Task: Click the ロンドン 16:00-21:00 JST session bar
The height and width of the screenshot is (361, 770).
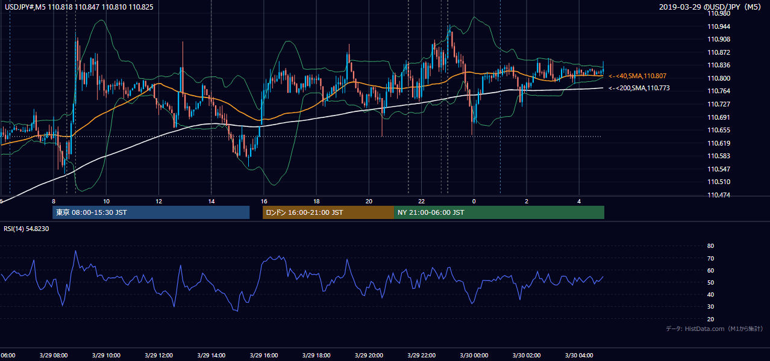Action: coord(328,212)
